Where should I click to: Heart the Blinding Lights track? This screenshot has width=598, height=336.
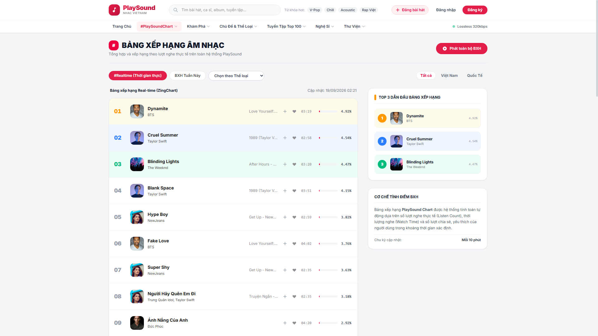(294, 164)
